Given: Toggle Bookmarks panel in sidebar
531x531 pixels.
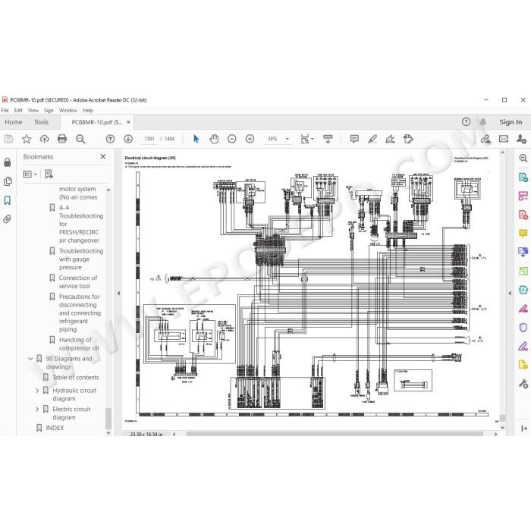Looking at the screenshot, I should [8, 200].
